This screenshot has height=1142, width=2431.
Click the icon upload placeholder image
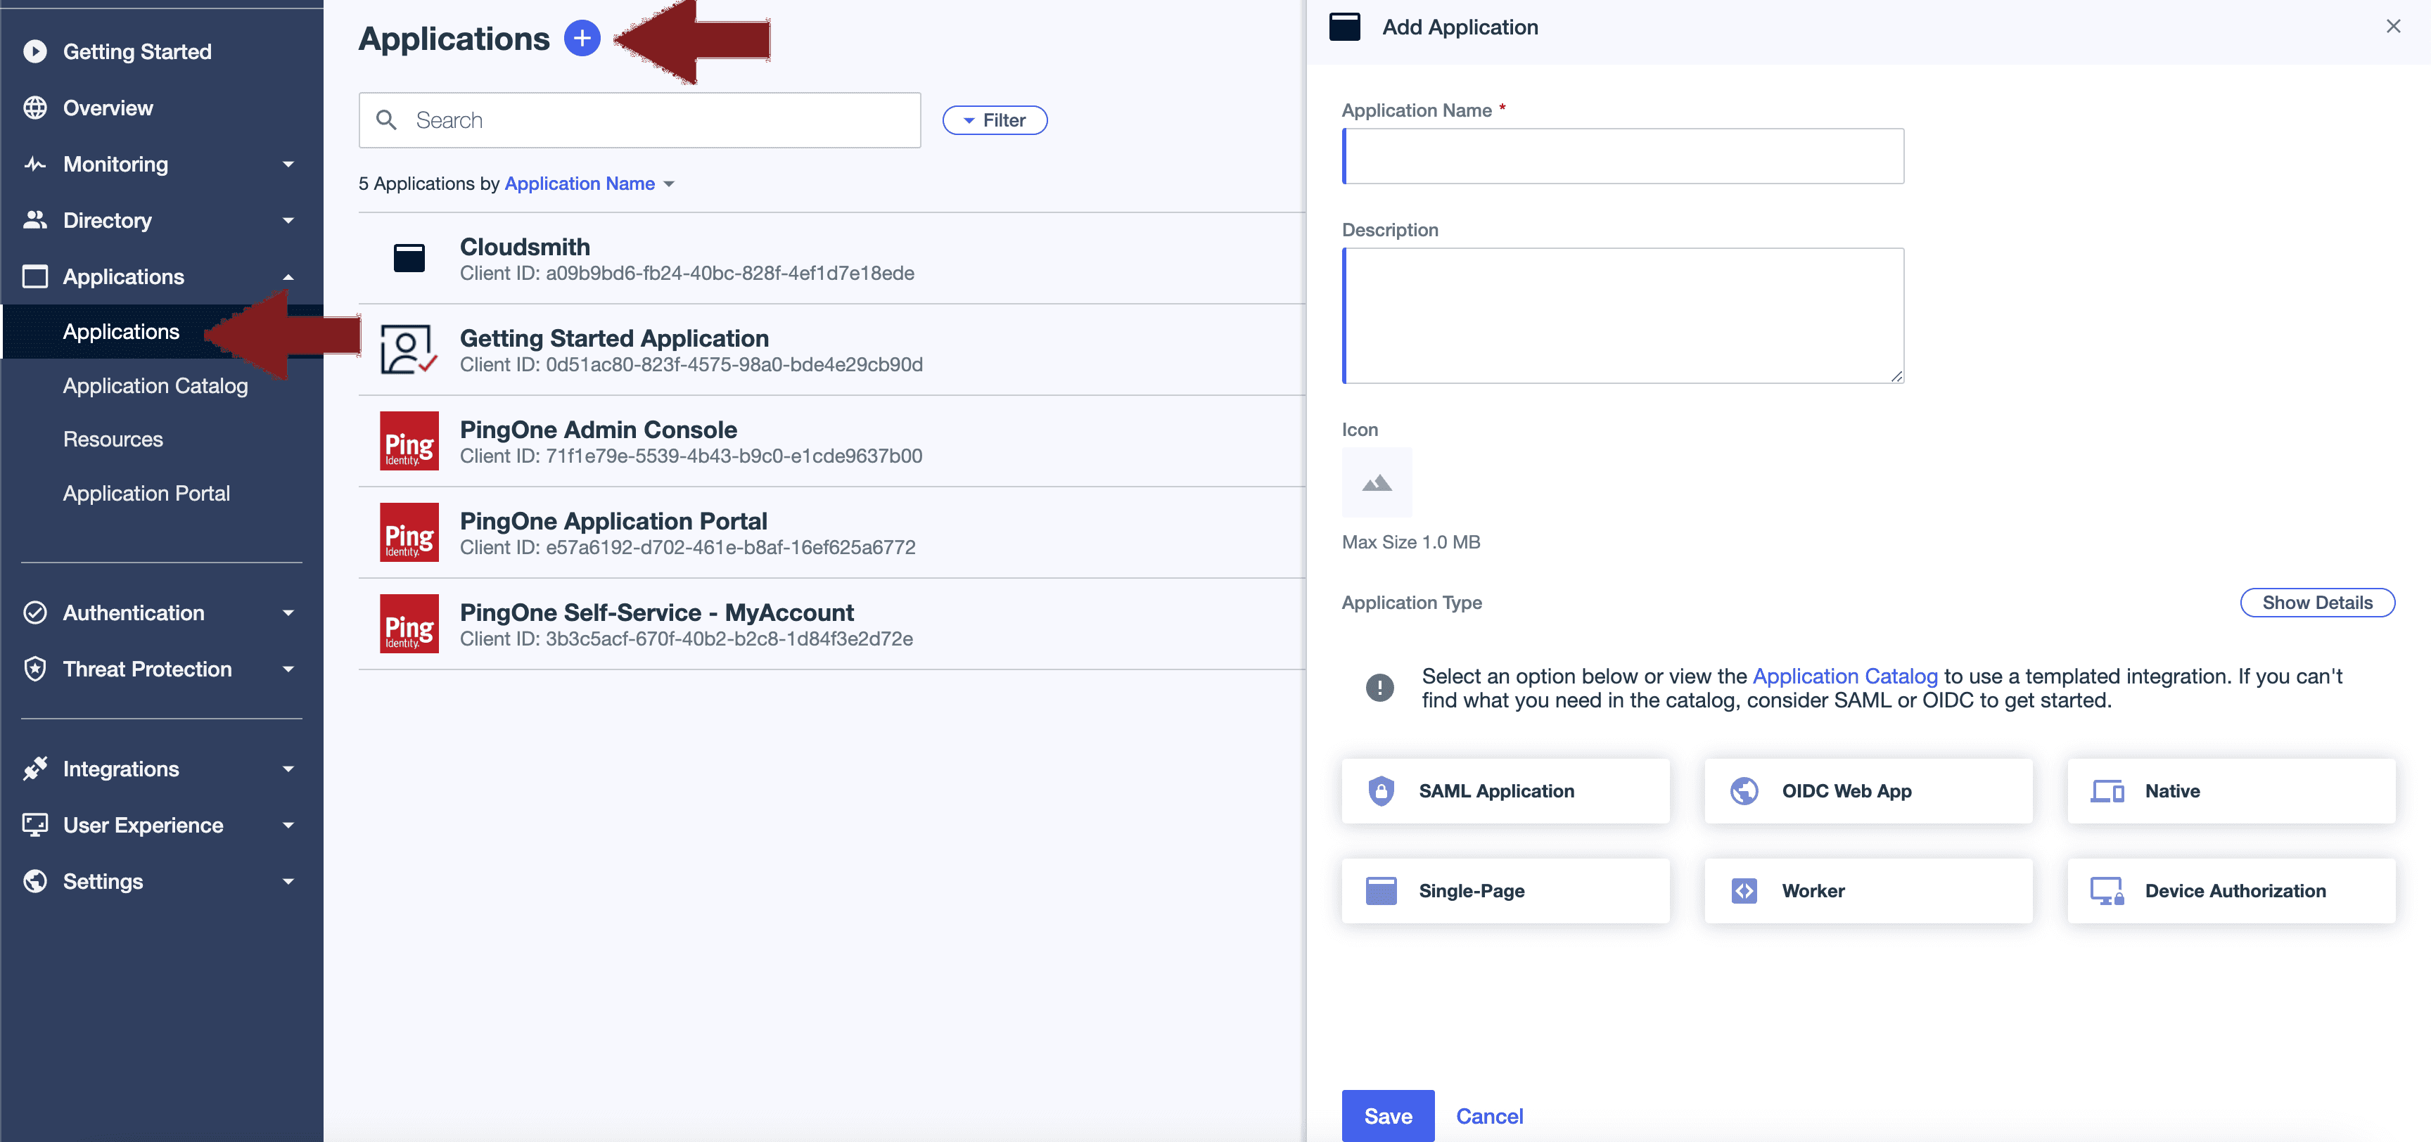click(x=1376, y=483)
